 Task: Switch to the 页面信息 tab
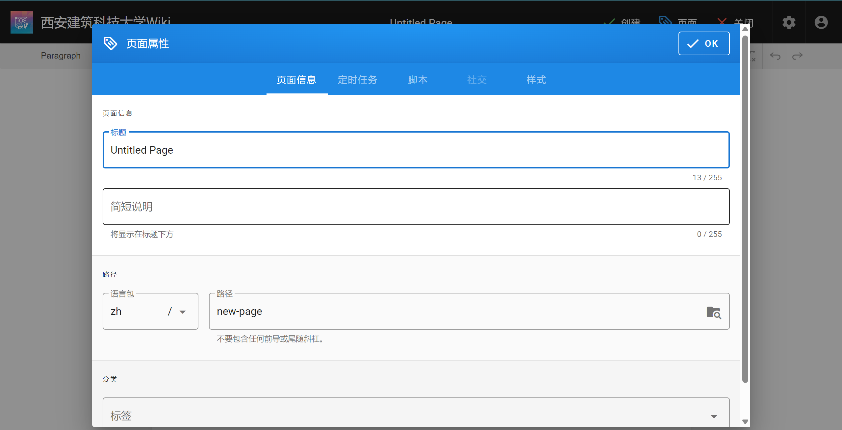[x=296, y=80]
